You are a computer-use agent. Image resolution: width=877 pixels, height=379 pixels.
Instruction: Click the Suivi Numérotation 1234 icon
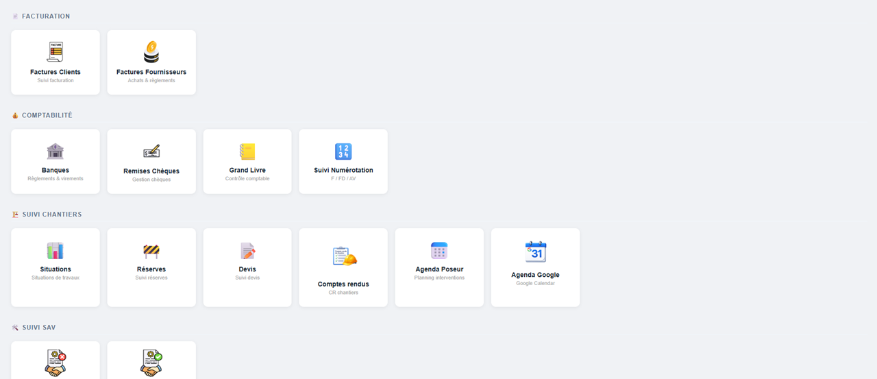point(343,151)
